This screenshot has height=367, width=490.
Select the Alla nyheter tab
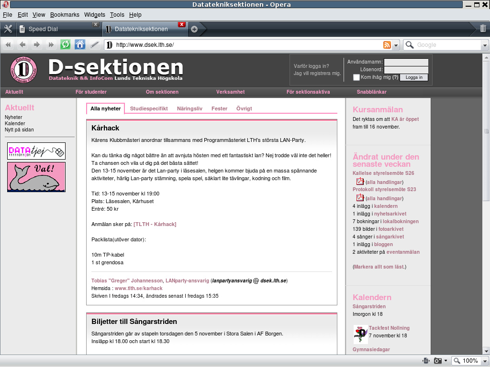pyautogui.click(x=106, y=108)
